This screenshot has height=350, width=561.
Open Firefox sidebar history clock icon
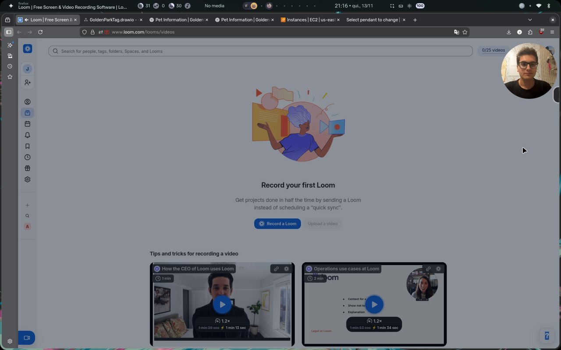tap(10, 66)
